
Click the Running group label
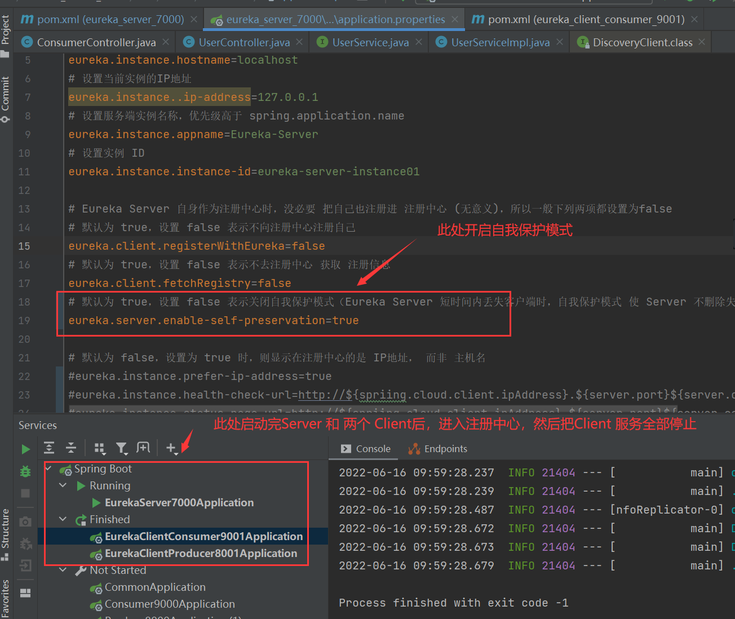click(x=110, y=485)
